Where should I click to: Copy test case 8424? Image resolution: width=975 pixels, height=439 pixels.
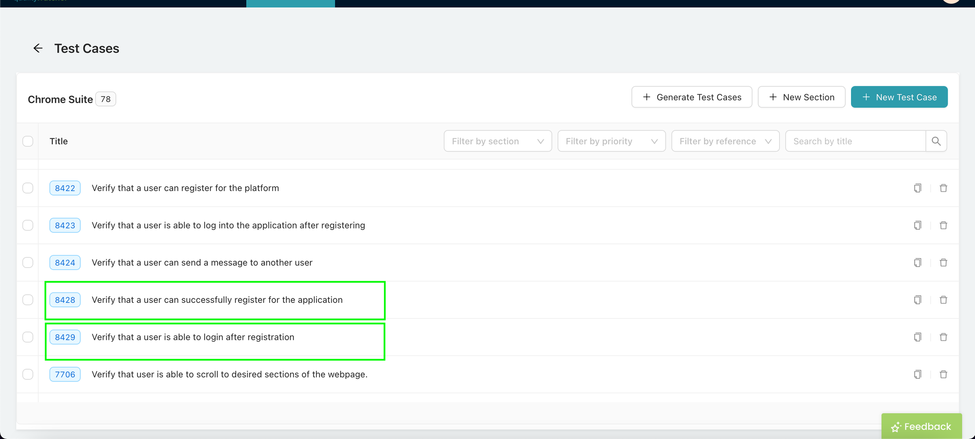click(x=917, y=263)
